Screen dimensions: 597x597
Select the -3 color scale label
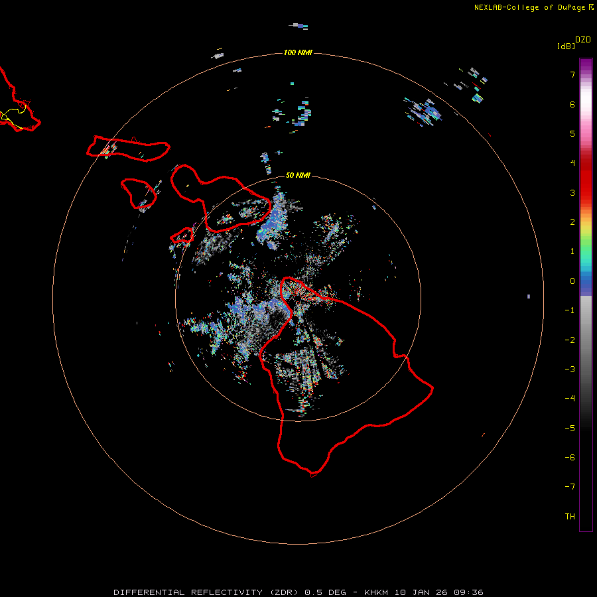[570, 369]
